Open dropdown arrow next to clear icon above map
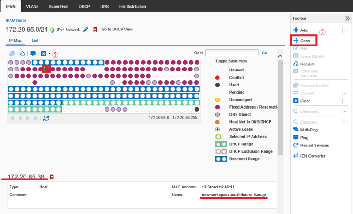The height and width of the screenshot is (214, 353). pos(49,53)
